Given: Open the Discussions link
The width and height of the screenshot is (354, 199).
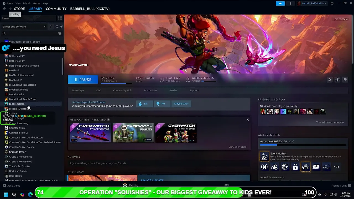Looking at the screenshot, I should coord(150,90).
